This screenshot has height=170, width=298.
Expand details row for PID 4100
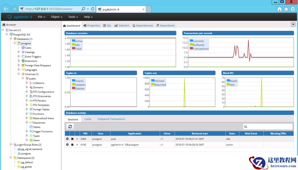[x=77, y=145]
